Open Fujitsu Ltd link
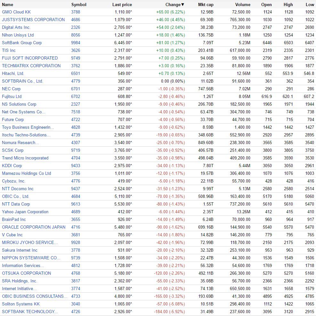This screenshot has height=316, width=316. [12, 96]
